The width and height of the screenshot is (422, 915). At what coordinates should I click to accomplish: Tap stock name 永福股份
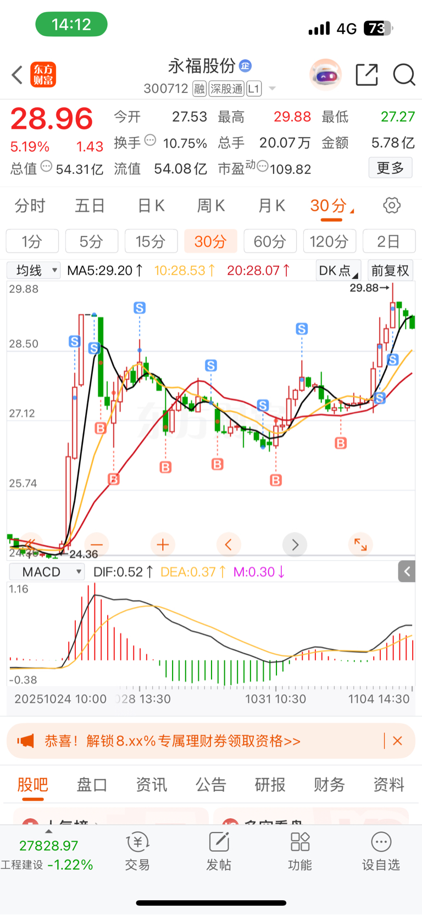(202, 66)
